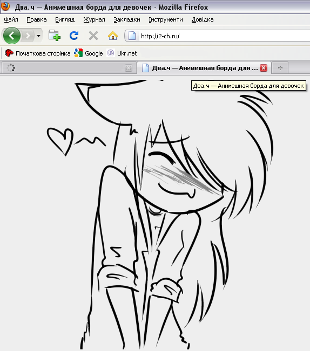
Task: Open the Файл menu
Action: [x=11, y=20]
